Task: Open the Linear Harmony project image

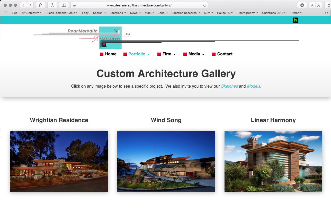Action: [273, 162]
